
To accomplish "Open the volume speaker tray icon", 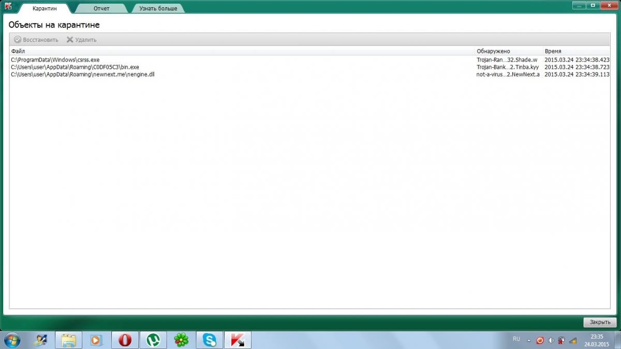I will pyautogui.click(x=551, y=340).
